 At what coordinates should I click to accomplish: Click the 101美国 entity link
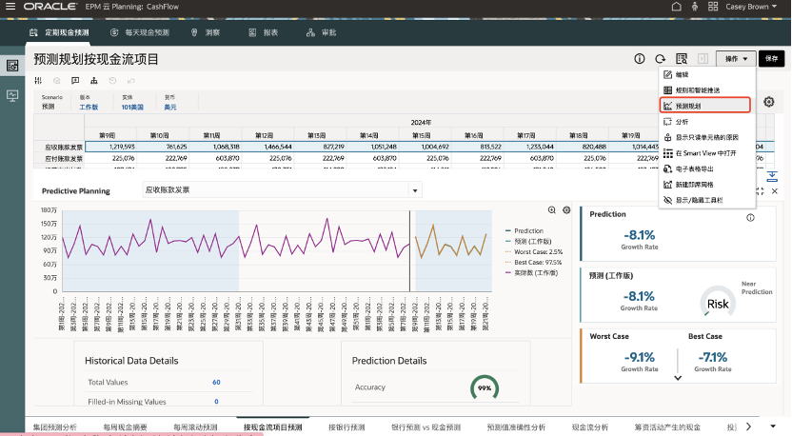pos(133,107)
